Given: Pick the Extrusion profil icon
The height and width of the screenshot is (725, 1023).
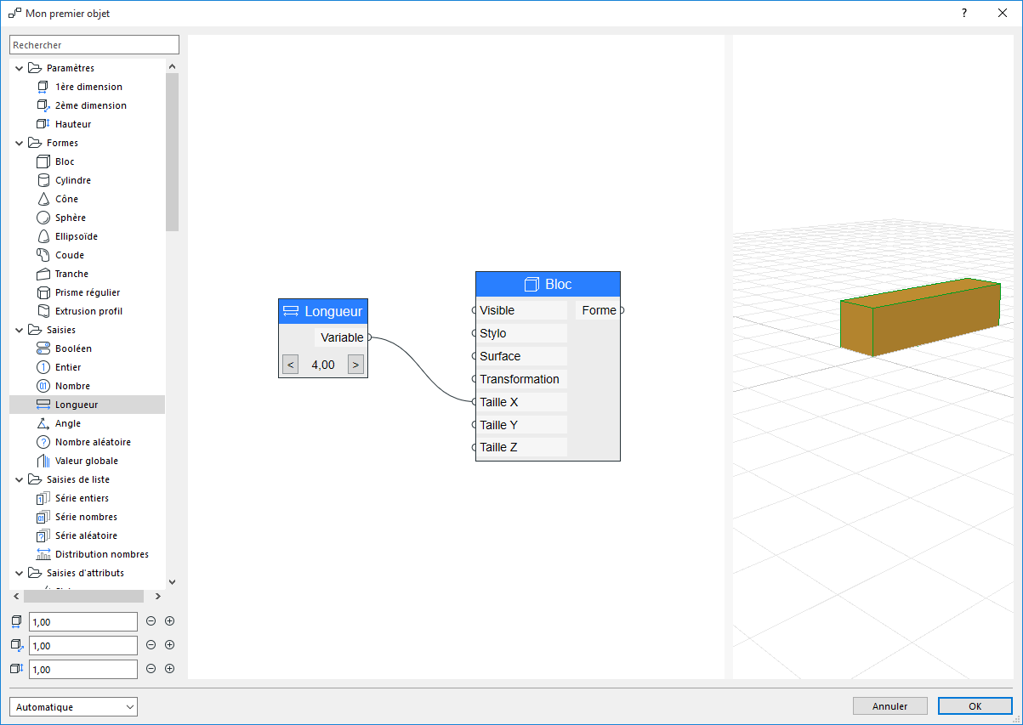Looking at the screenshot, I should click(43, 311).
